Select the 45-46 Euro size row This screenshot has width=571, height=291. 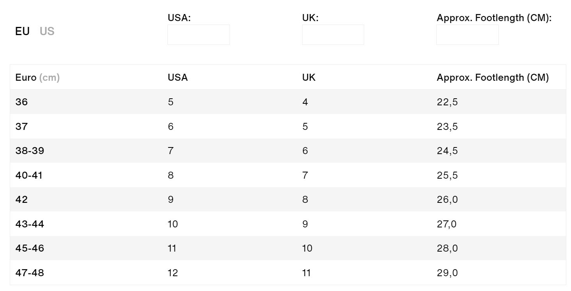[x=288, y=248]
